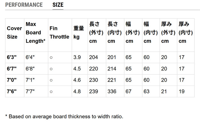
Task: Click the 336 inner length value
Action: (x=112, y=92)
